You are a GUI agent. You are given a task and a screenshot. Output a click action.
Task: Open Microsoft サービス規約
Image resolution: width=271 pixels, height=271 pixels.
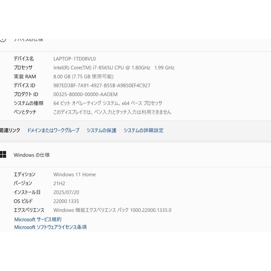(x=38, y=219)
